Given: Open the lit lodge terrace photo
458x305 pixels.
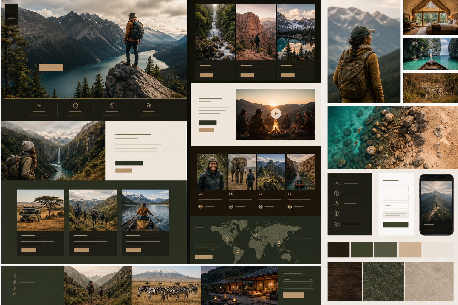Looking at the screenshot, I should (239, 285).
